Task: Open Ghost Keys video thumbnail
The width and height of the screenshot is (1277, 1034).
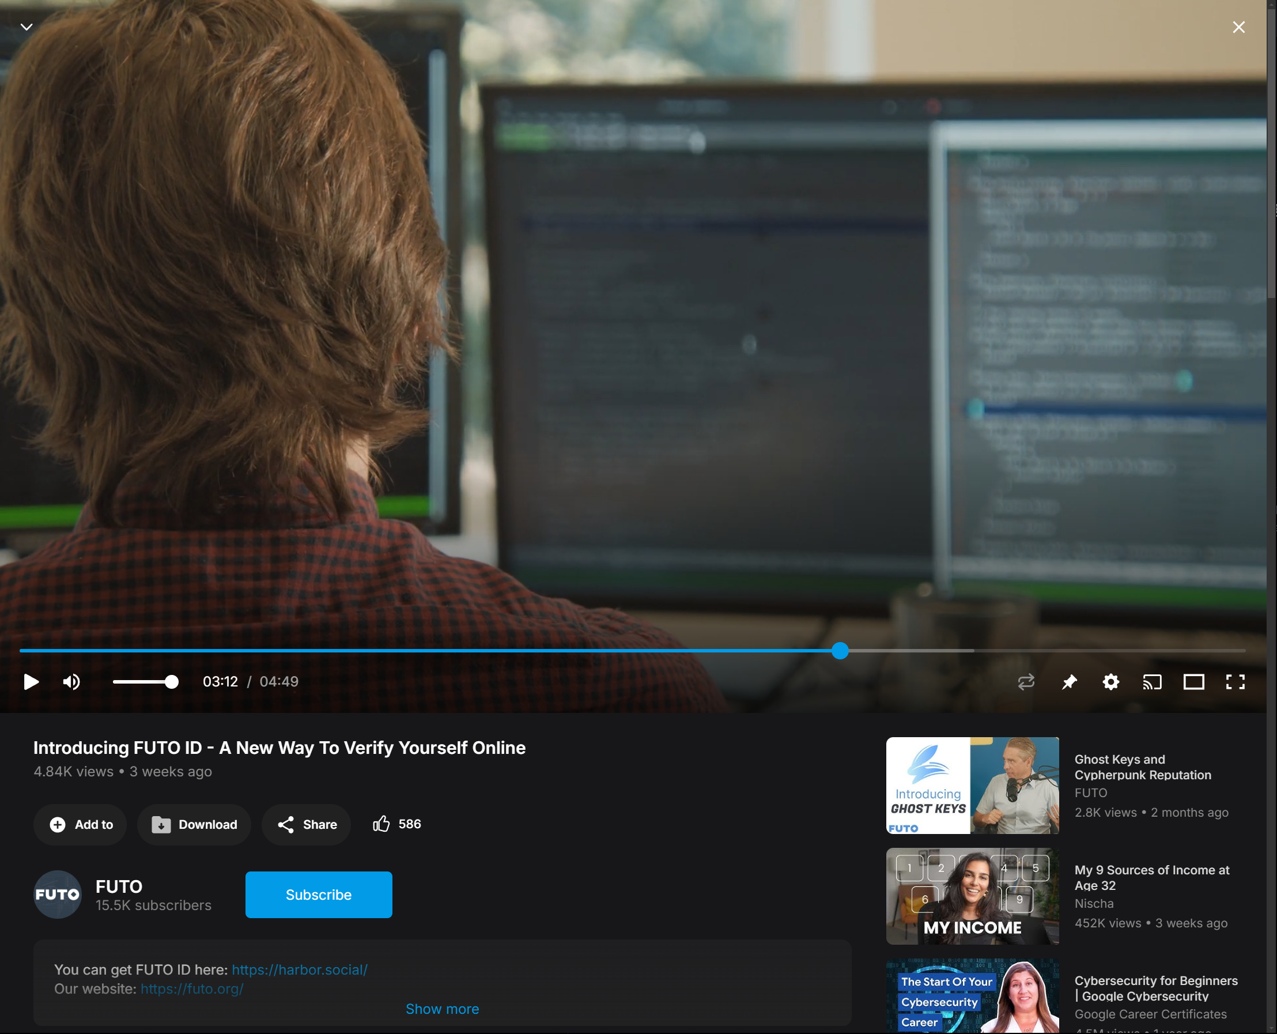Action: (x=972, y=786)
